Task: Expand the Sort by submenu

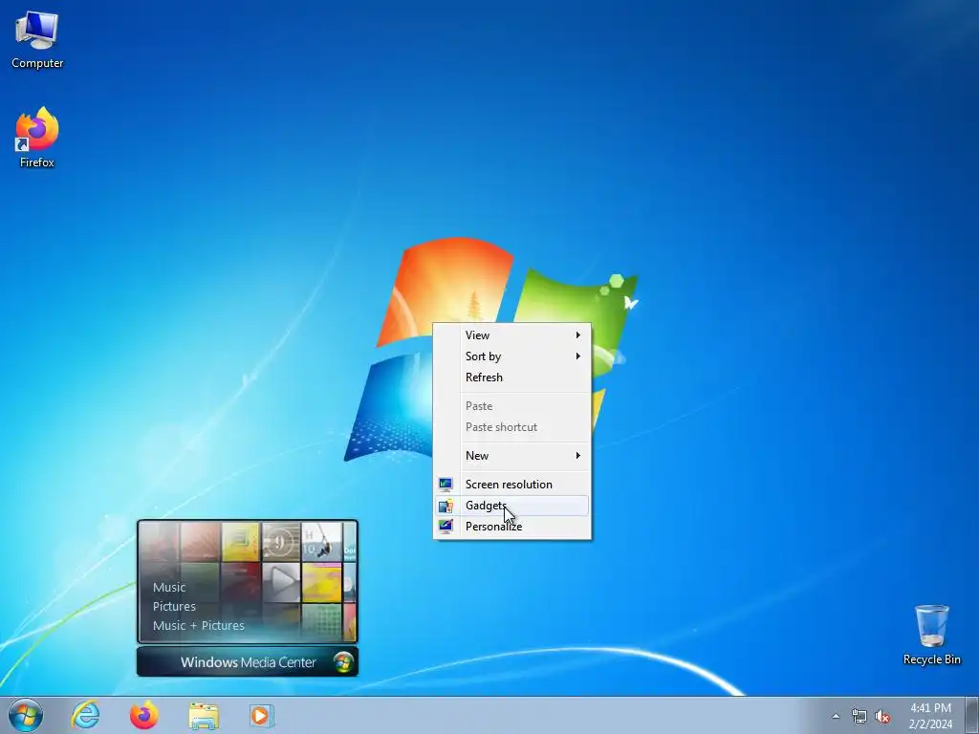Action: (x=512, y=356)
